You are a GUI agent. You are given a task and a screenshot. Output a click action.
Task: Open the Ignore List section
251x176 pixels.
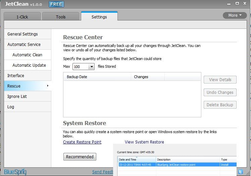pos(28,97)
